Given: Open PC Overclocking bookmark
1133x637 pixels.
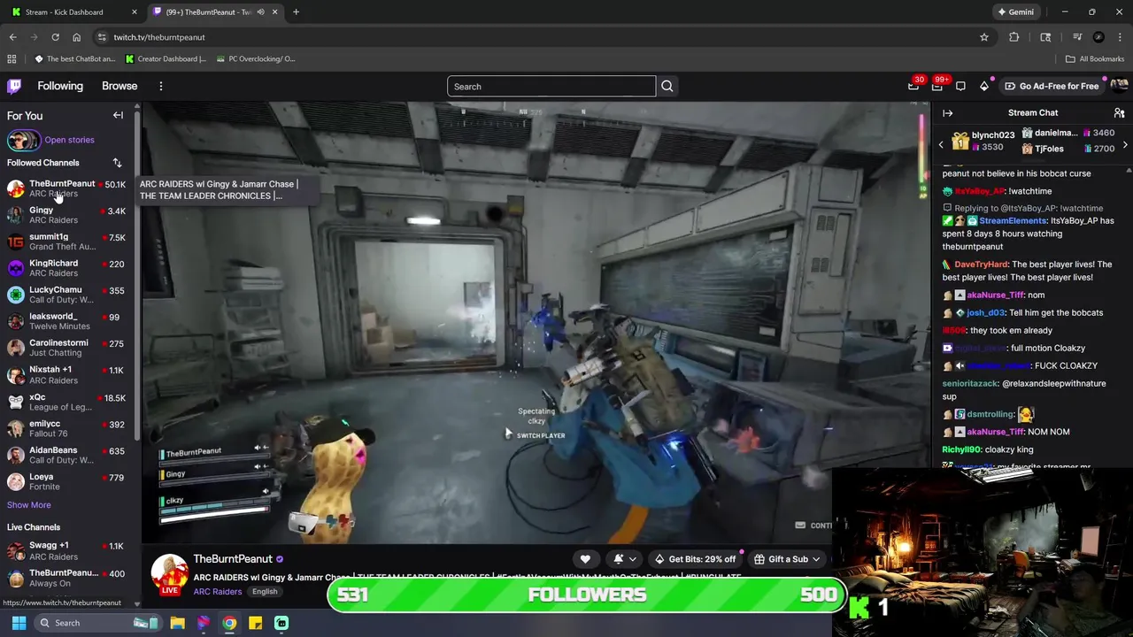Looking at the screenshot, I should (x=256, y=59).
